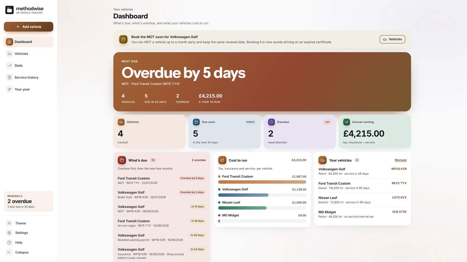Click the Manage link
Viewport: 467px width, 262px height.
coord(400,160)
